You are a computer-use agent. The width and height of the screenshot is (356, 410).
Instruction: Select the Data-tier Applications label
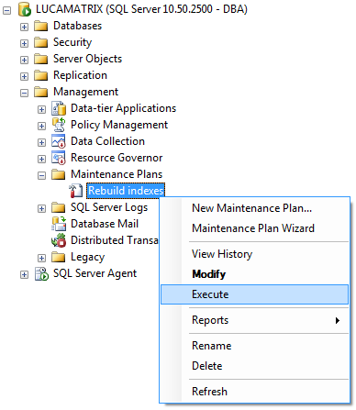(x=123, y=108)
